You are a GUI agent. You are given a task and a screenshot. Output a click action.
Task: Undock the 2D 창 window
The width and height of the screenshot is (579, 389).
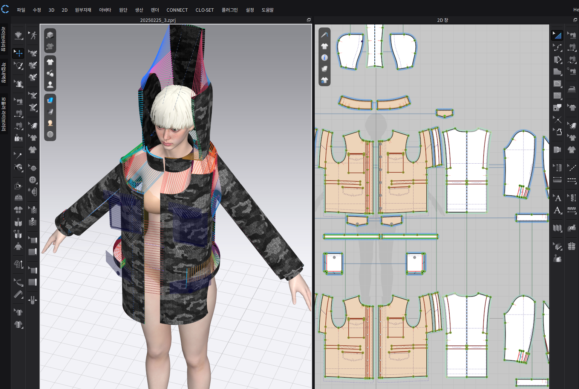click(x=575, y=20)
